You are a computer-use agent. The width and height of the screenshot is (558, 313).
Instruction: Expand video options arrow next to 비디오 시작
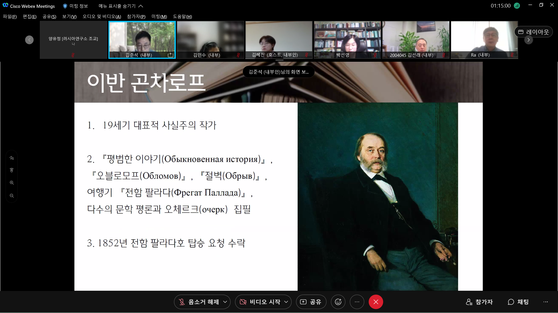pyautogui.click(x=286, y=302)
